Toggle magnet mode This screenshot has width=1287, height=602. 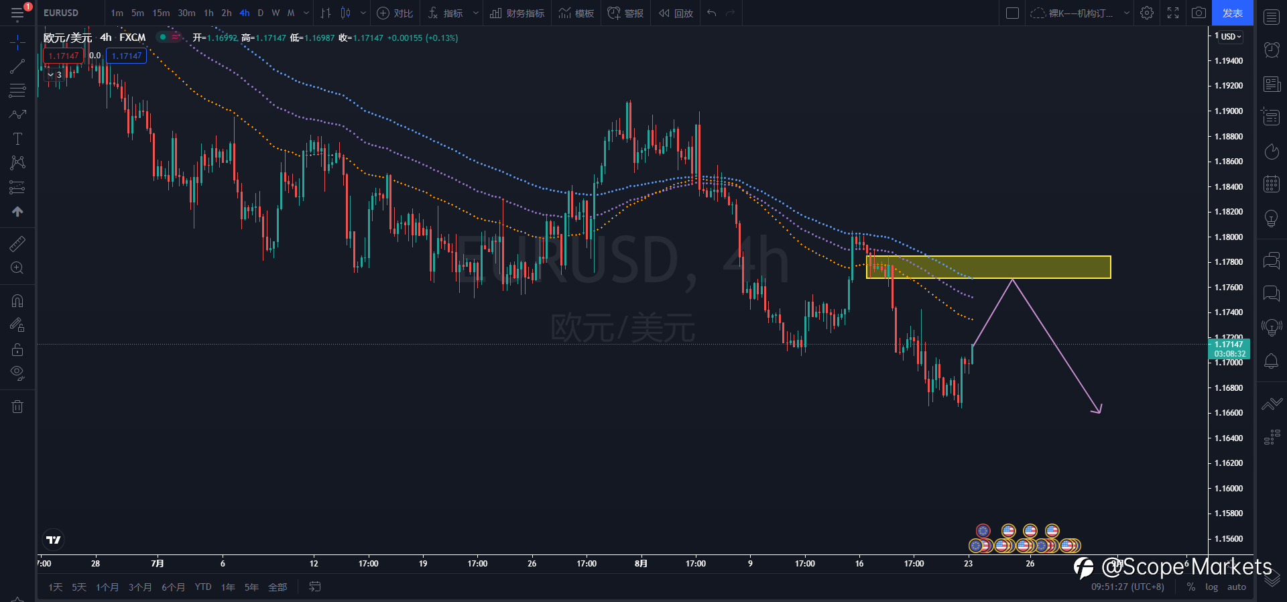17,301
